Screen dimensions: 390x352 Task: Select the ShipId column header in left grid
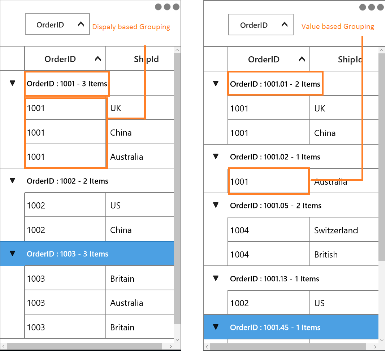pos(140,59)
